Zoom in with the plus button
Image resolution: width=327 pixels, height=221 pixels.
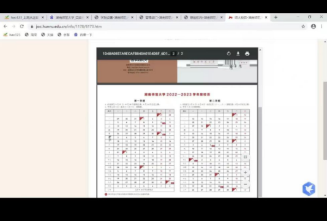click(246, 173)
